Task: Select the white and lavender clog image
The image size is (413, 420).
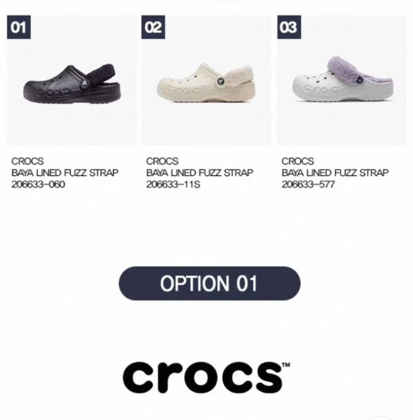Action: coord(343,79)
